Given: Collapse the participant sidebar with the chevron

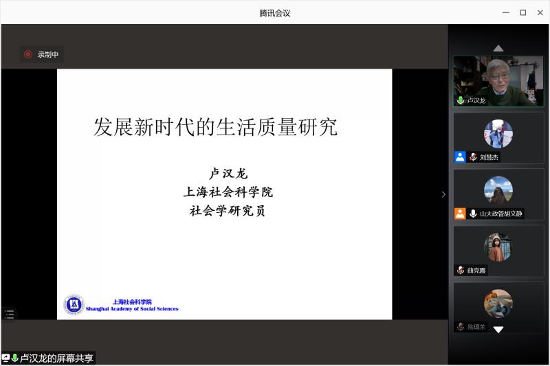Looking at the screenshot, I should [x=443, y=194].
